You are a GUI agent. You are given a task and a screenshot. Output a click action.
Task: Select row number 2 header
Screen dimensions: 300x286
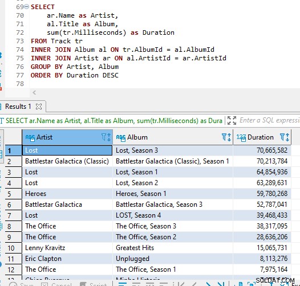pos(13,161)
